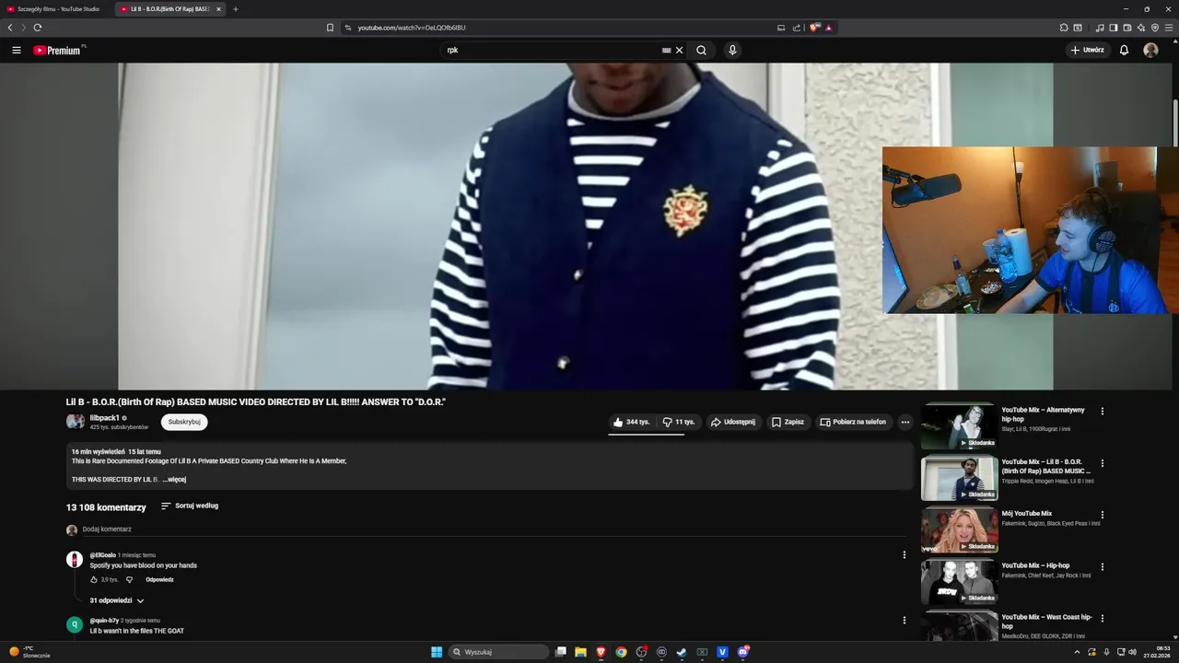This screenshot has height=663, width=1179.
Task: Subscribe to lilbpack1 with Subskrybuj
Action: [184, 422]
